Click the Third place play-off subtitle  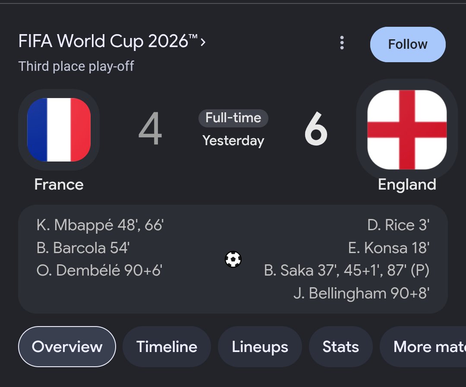click(76, 67)
